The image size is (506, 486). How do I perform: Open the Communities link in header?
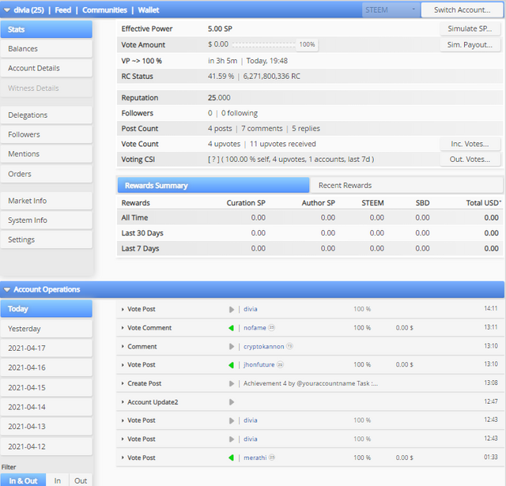(104, 10)
